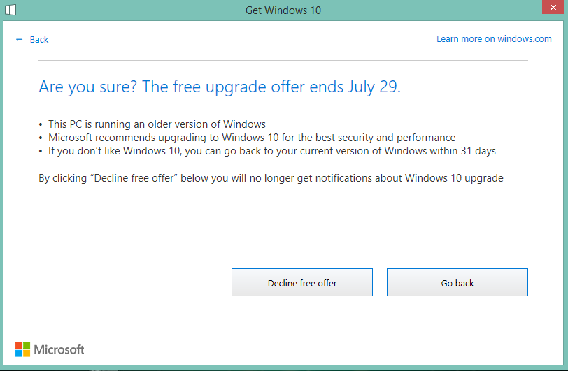Click the Microsoft wordmark text
568x371 pixels.
click(59, 349)
